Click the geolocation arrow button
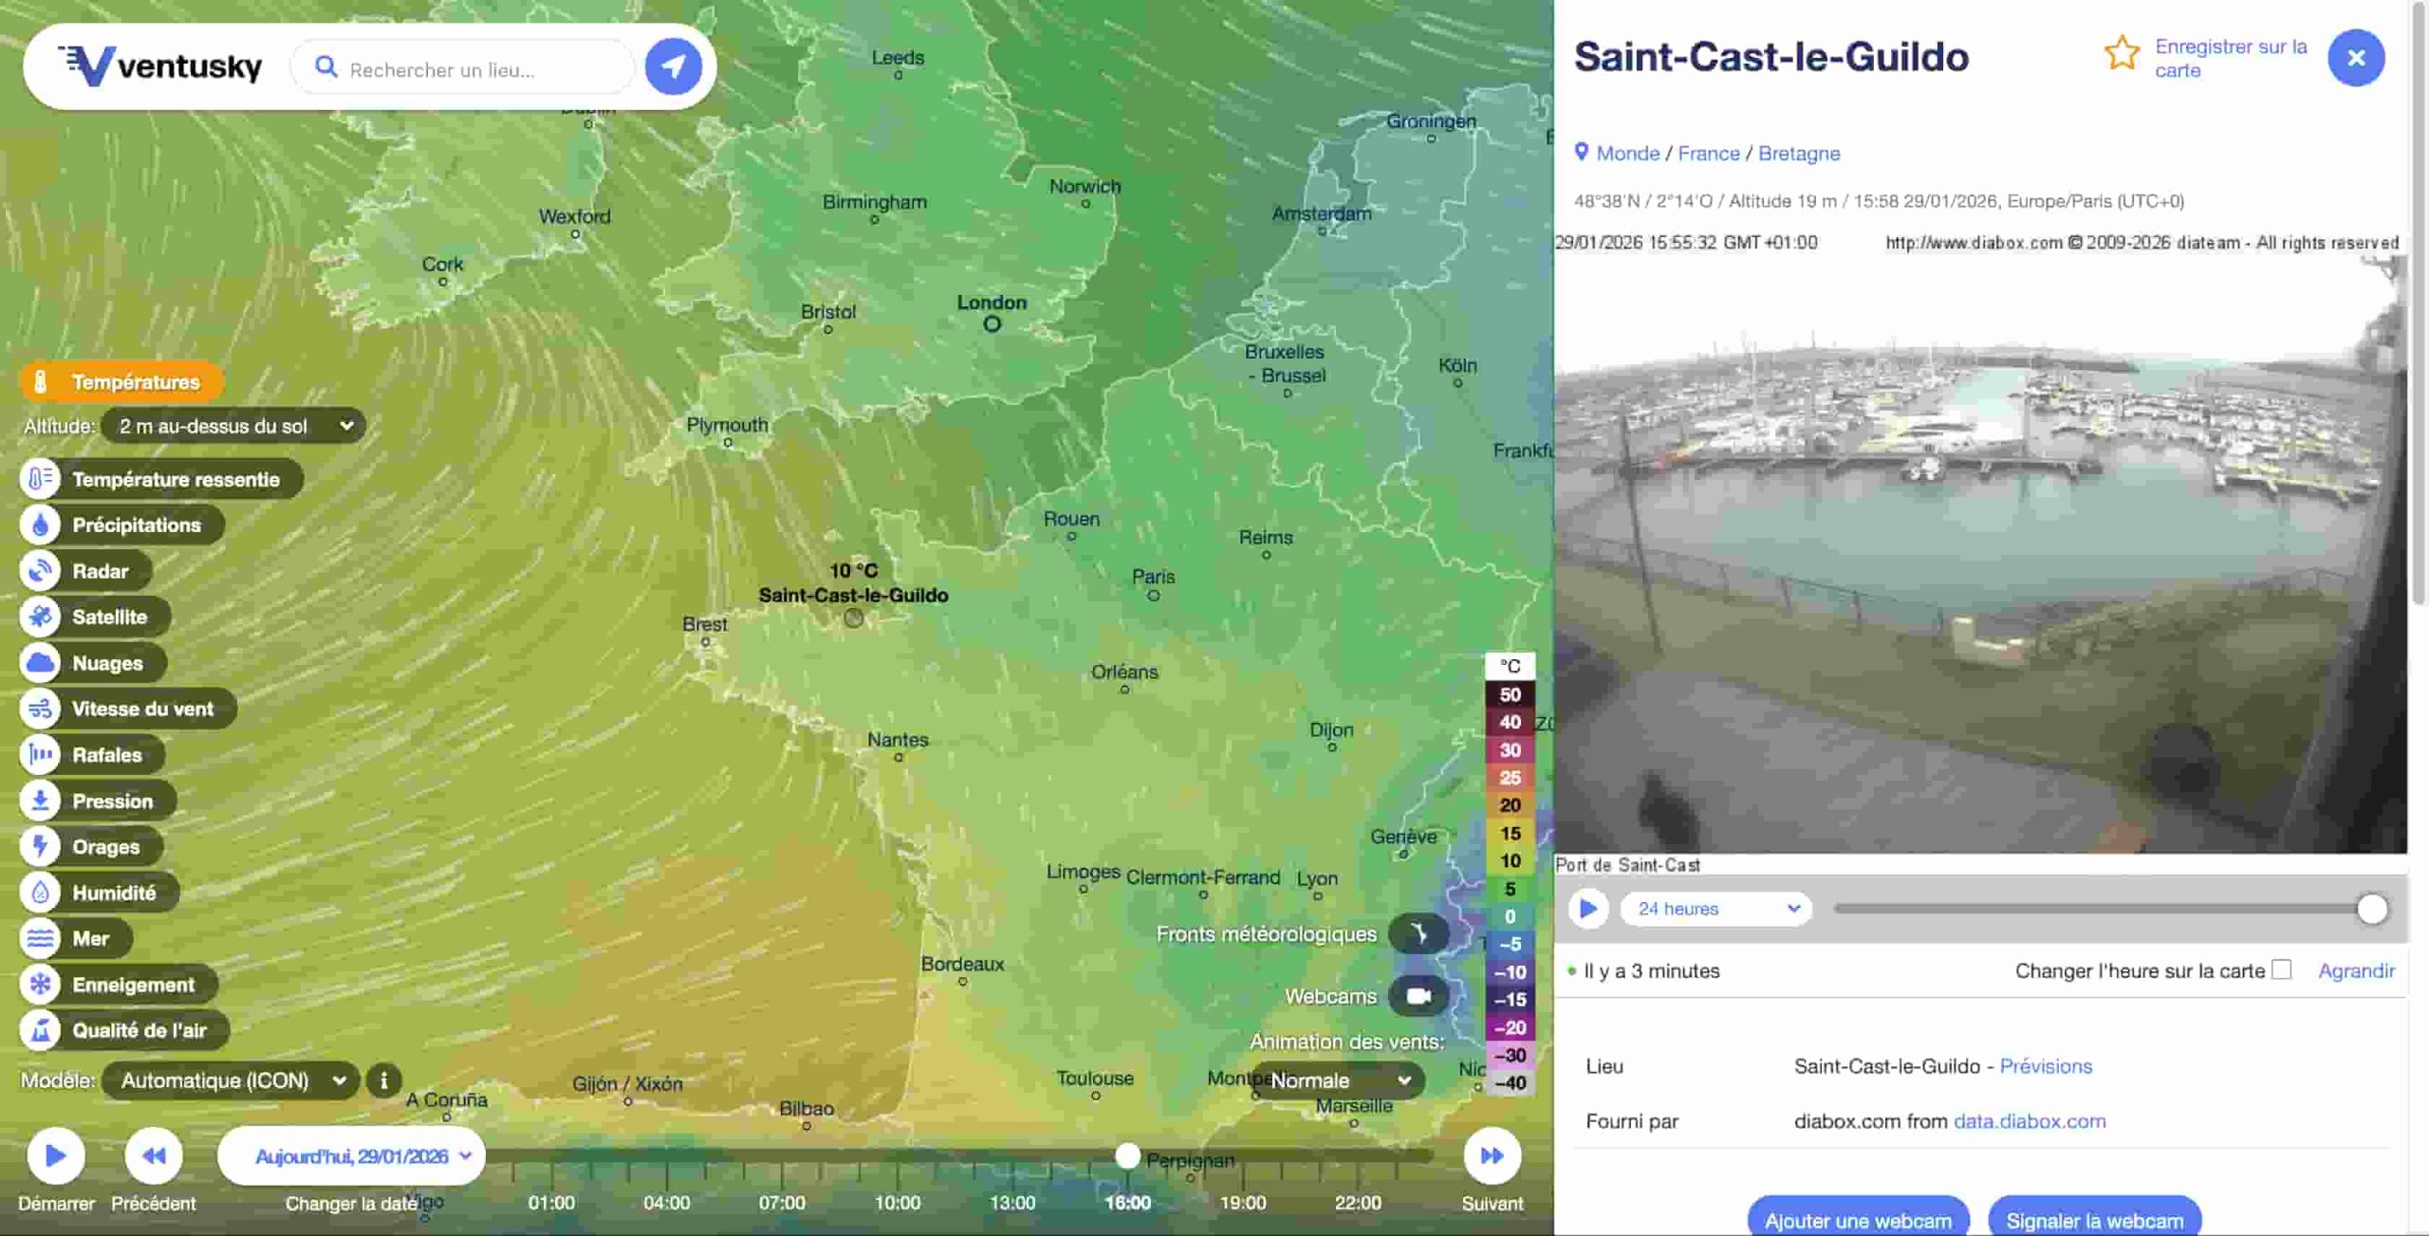Image resolution: width=2429 pixels, height=1236 pixels. pos(673,66)
